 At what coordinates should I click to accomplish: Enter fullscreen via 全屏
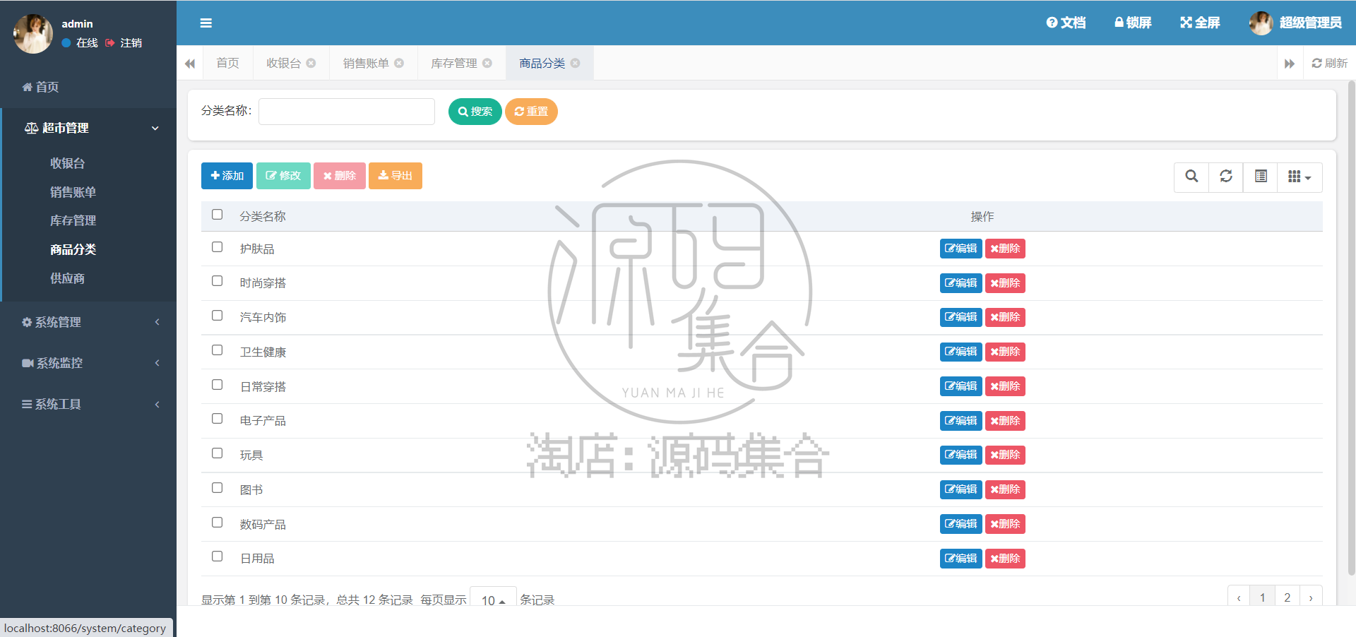click(x=1200, y=23)
